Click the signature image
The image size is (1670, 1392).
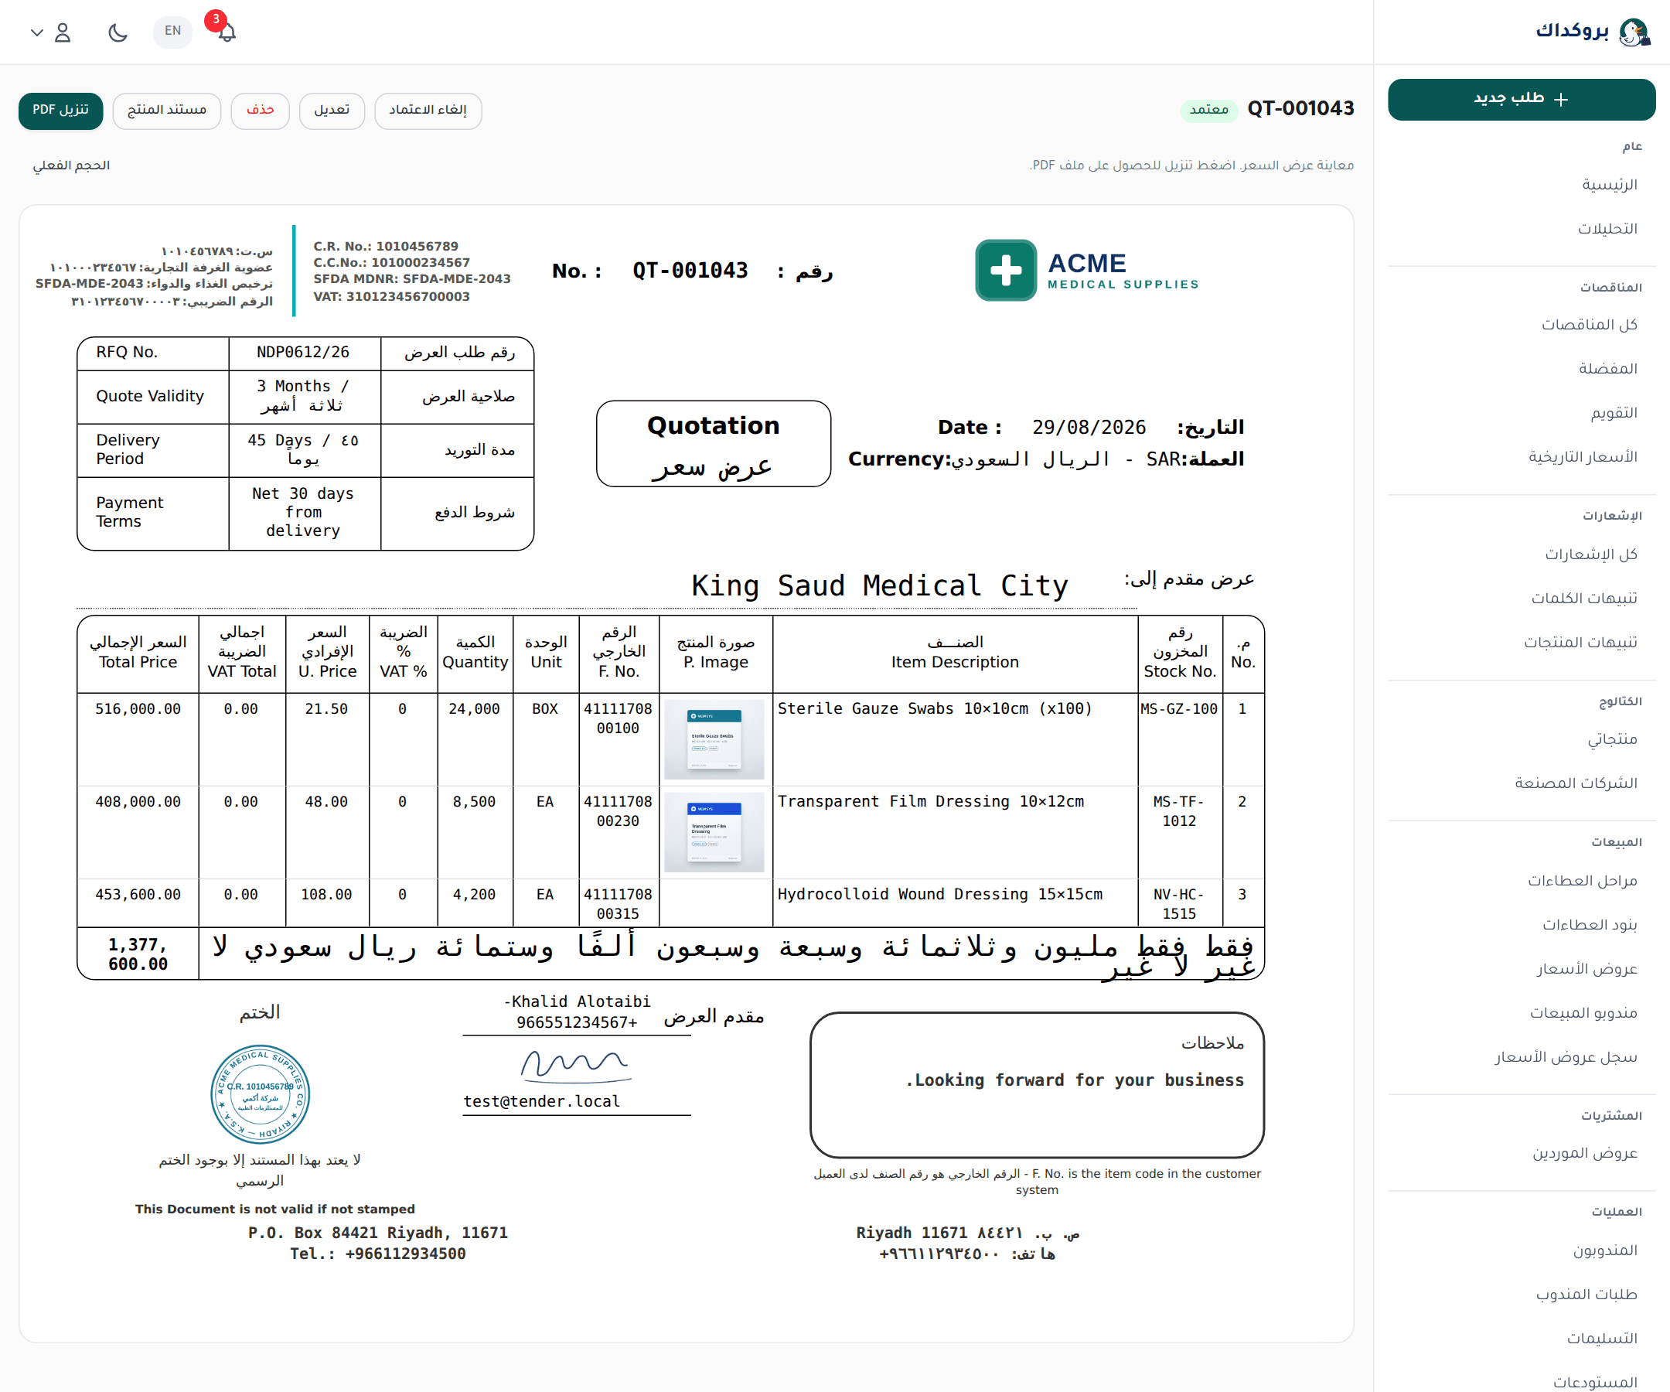tap(576, 1066)
